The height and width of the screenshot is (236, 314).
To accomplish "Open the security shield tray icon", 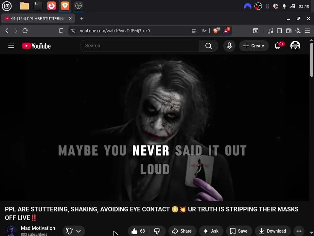I will [x=275, y=6].
